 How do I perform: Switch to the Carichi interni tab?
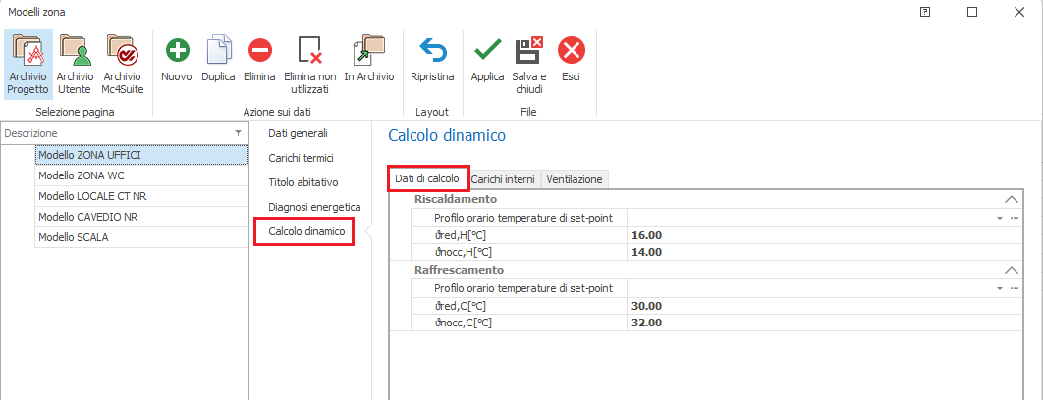pyautogui.click(x=503, y=179)
